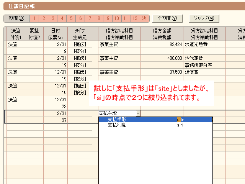Click the タイプ column header
The width and height of the screenshot is (245, 184).
pyautogui.click(x=80, y=31)
